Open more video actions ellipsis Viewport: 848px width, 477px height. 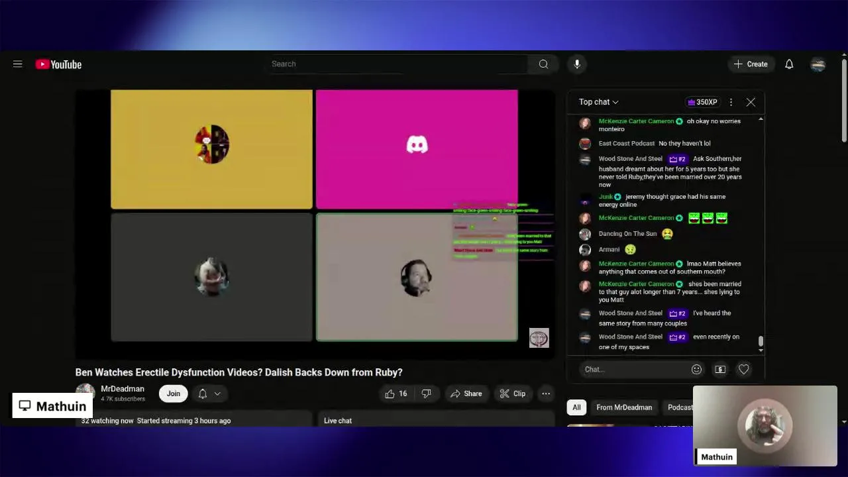(546, 394)
